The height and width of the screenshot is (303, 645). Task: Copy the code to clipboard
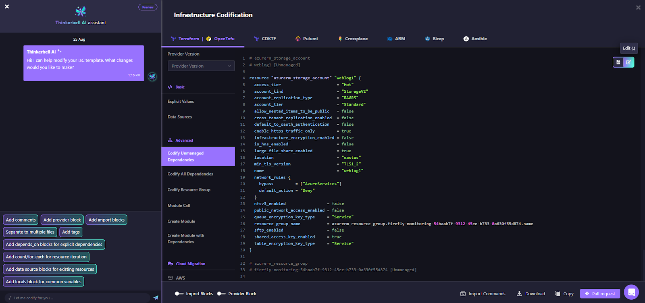[x=564, y=294]
